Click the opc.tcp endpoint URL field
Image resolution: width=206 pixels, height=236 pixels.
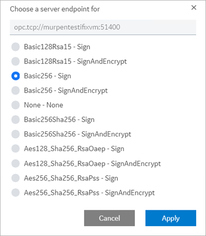click(103, 27)
